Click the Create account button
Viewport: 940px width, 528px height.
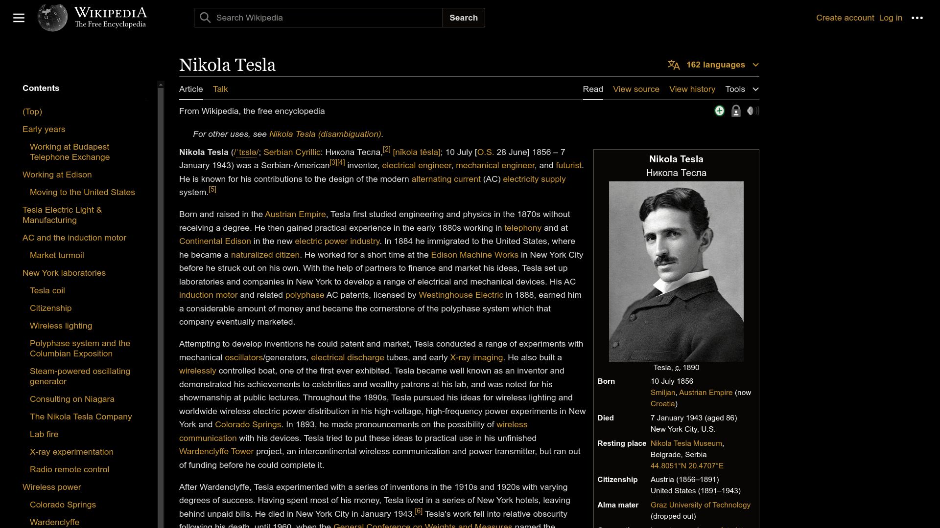[x=845, y=18]
